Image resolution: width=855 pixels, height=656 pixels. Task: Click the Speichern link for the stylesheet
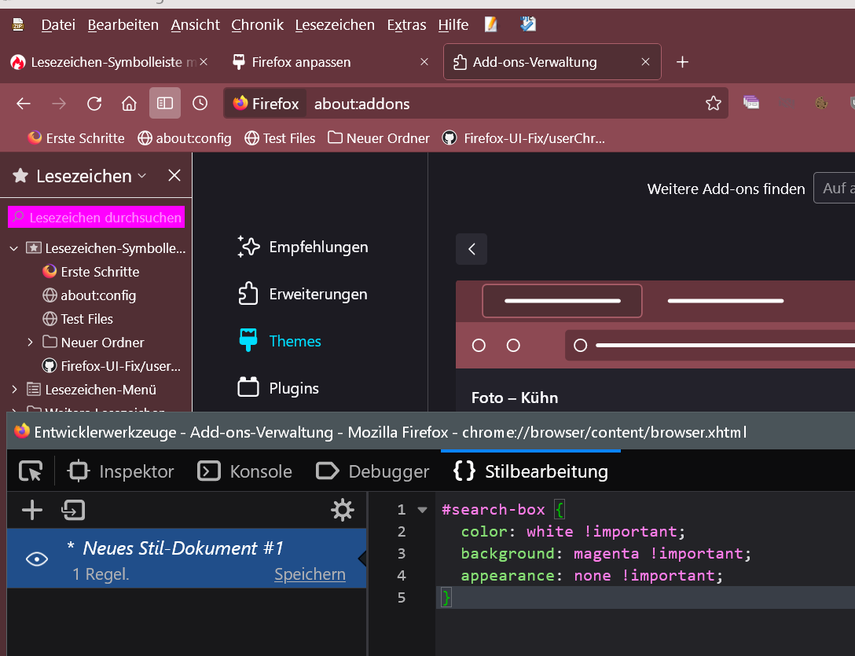coord(310,574)
